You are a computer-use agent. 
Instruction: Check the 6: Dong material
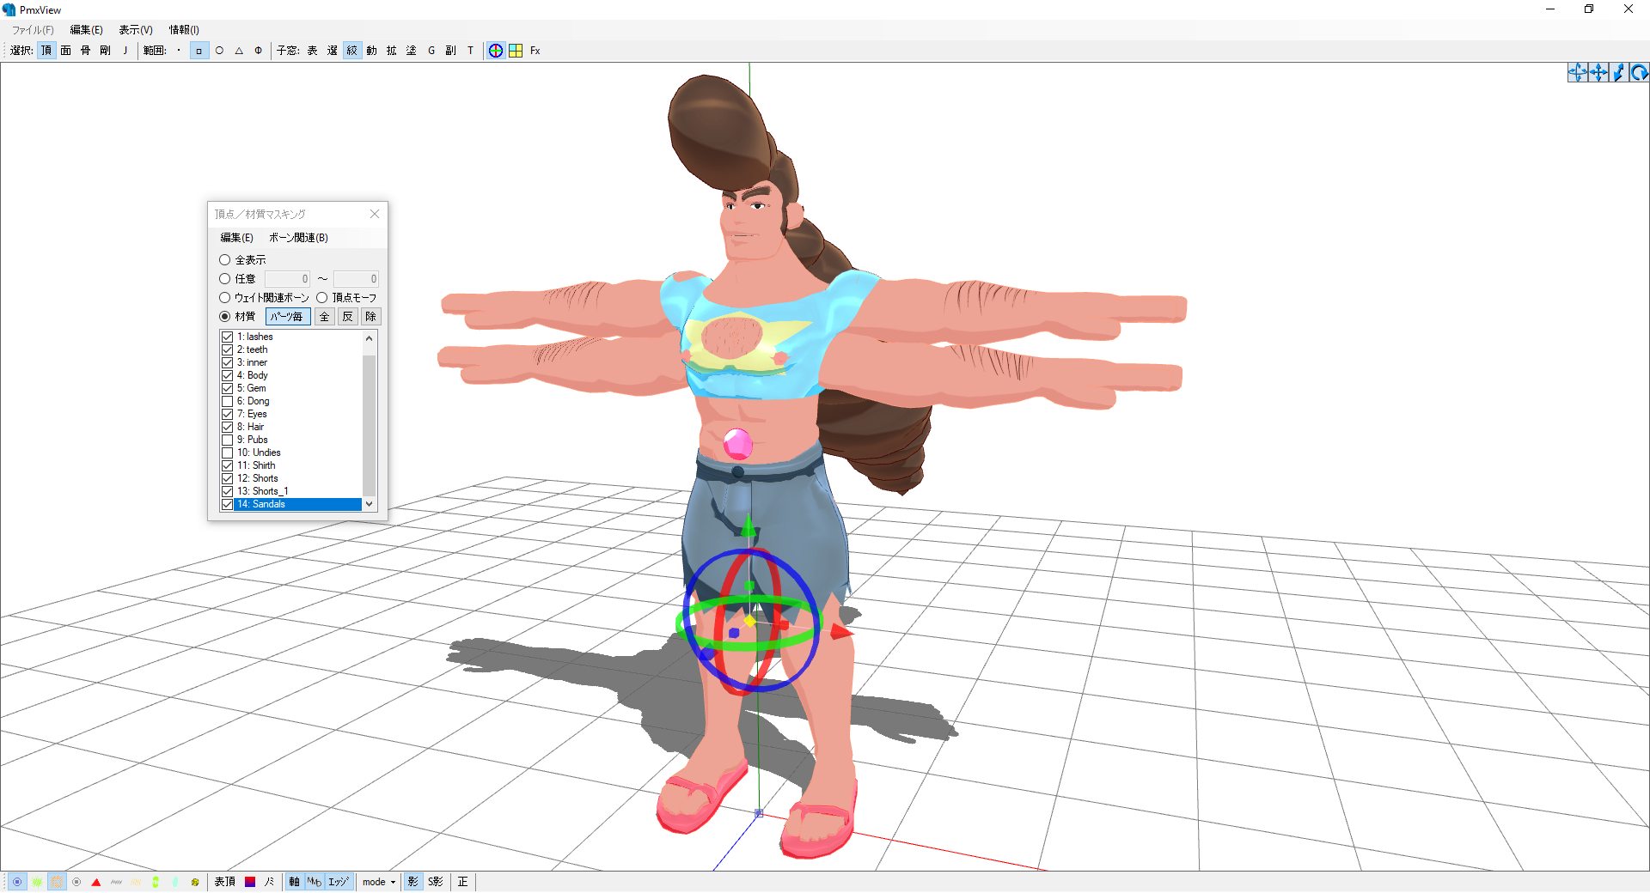point(228,401)
